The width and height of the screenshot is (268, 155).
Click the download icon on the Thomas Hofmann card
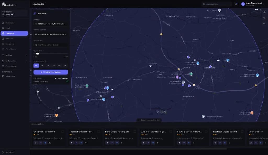(72, 142)
